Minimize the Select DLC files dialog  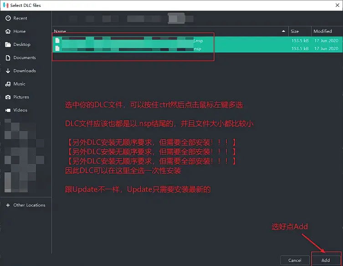(x=291, y=5)
